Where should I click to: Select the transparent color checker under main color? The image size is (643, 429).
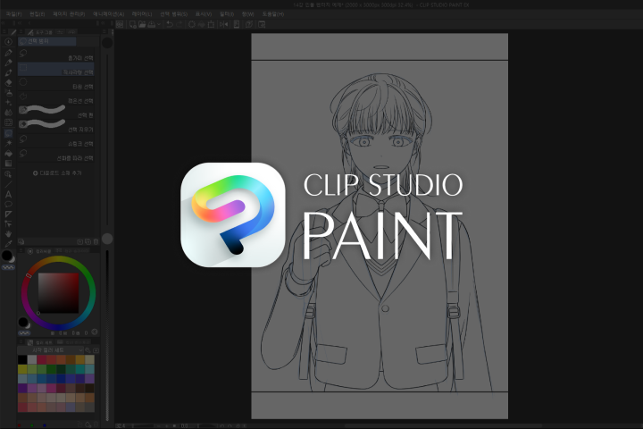[x=8, y=267]
